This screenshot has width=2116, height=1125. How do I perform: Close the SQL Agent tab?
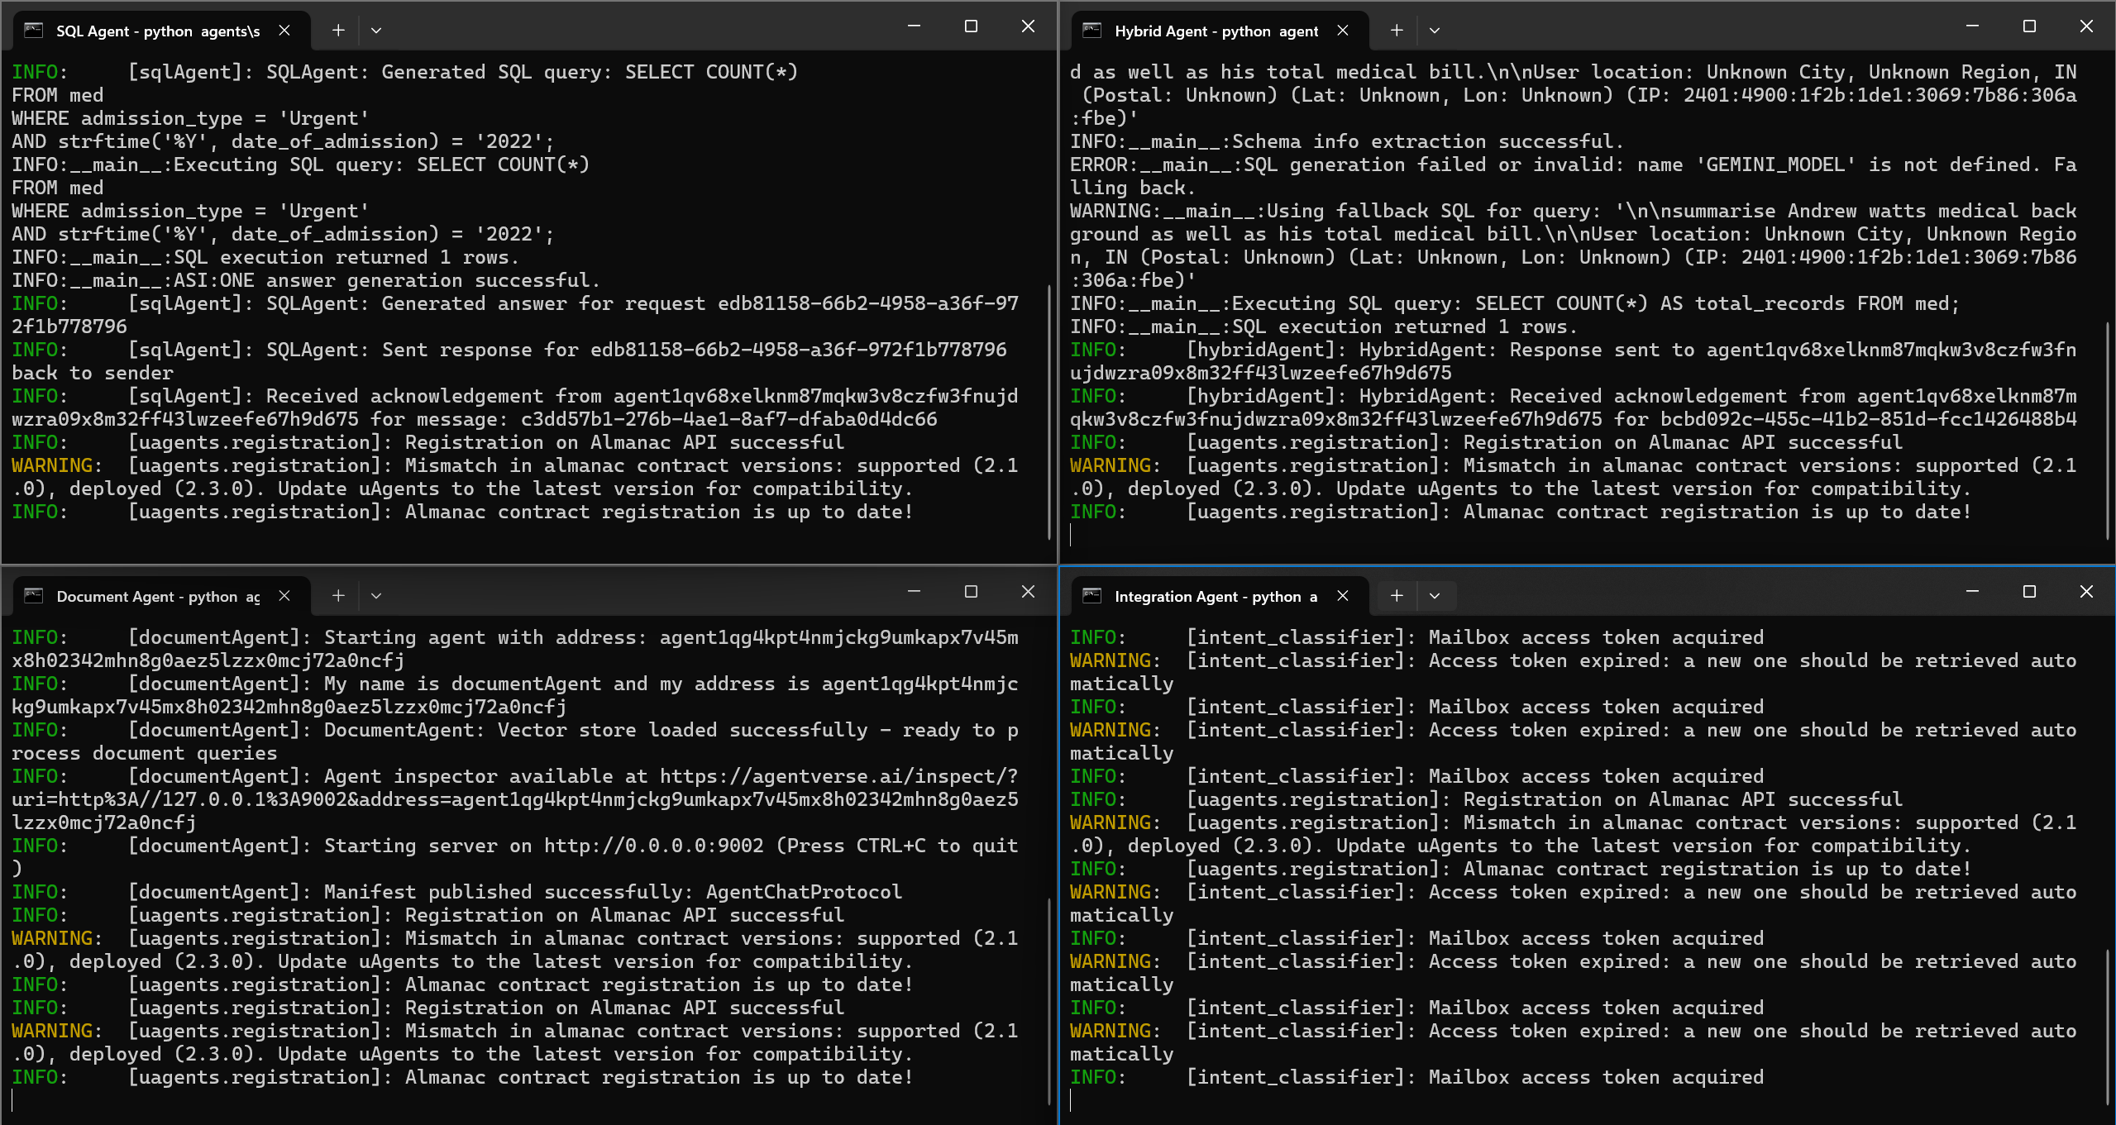(284, 31)
